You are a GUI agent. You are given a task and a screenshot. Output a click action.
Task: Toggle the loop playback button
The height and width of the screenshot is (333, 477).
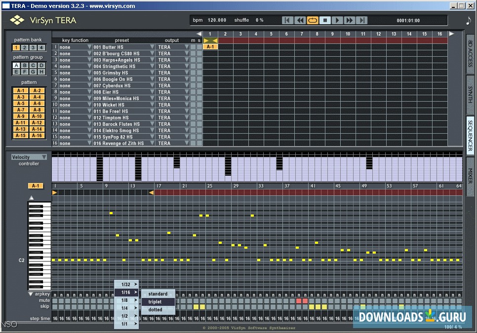click(313, 20)
